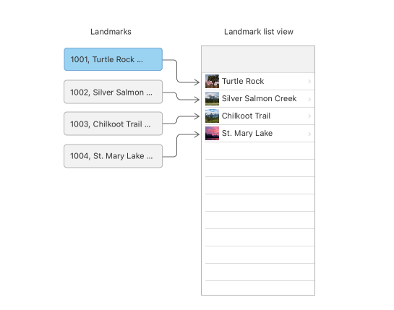Select the blue 1001, Turtle Rock data box
The image size is (394, 310).
click(x=113, y=59)
